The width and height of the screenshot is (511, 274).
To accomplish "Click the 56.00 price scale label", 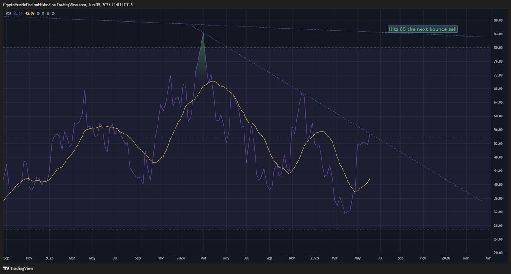I will pyautogui.click(x=499, y=130).
